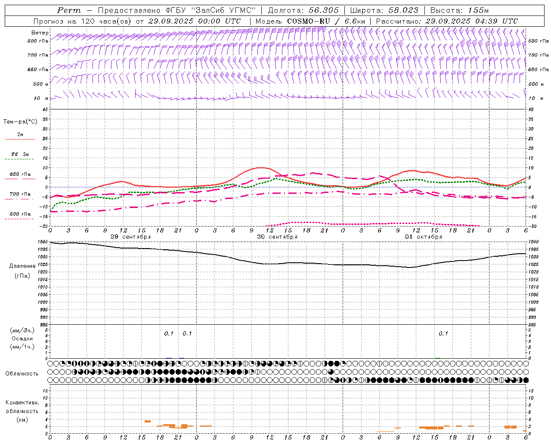The width and height of the screenshot is (551, 441).
Task: Click the "30 сентября" date label
Action: (277, 237)
